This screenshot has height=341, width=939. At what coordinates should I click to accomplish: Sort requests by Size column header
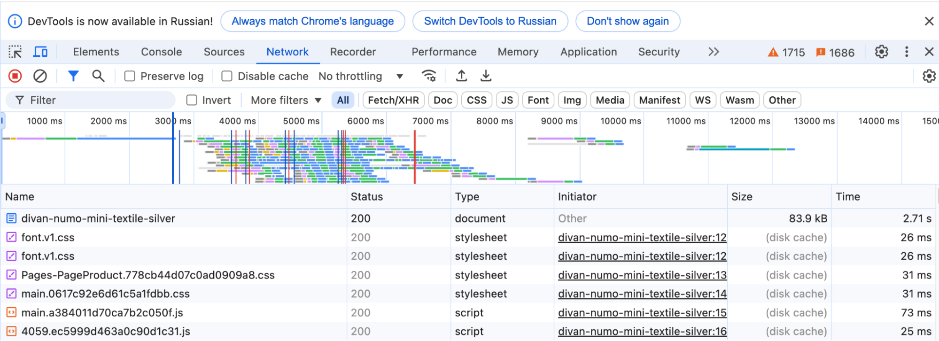click(x=779, y=197)
